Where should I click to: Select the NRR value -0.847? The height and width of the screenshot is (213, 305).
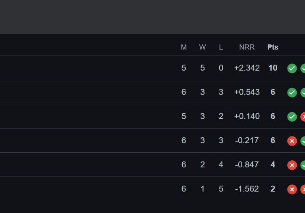(x=247, y=165)
